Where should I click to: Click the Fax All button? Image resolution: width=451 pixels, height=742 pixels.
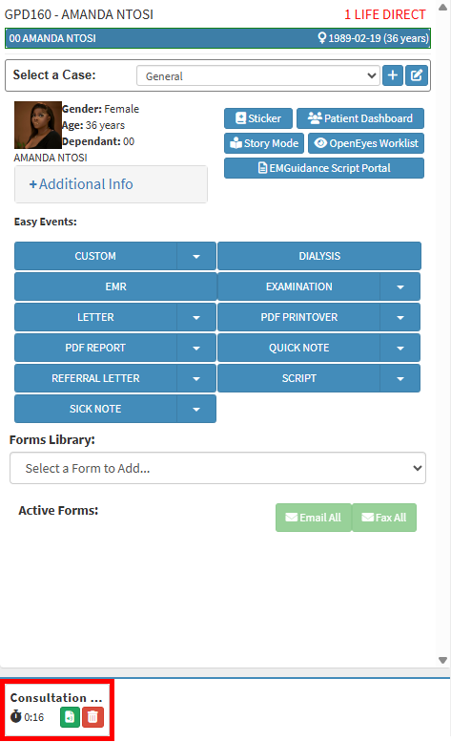pyautogui.click(x=384, y=518)
